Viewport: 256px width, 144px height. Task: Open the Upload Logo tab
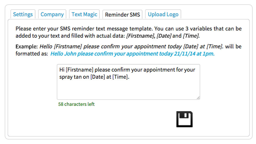coord(163,14)
